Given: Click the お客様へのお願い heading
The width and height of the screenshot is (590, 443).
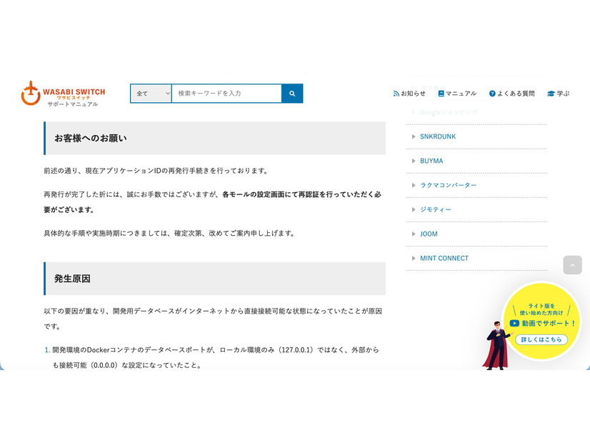Looking at the screenshot, I should [91, 138].
